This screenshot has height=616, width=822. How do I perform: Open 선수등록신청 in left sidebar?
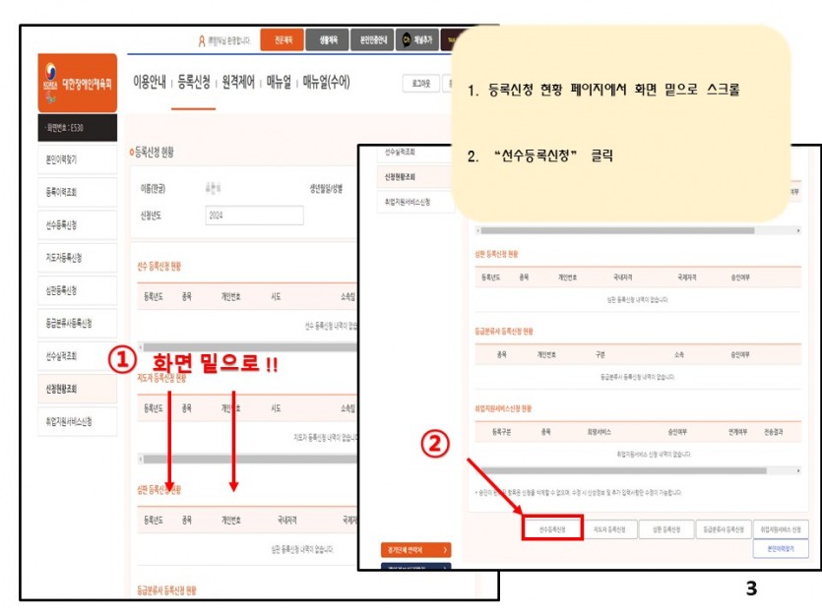click(62, 224)
